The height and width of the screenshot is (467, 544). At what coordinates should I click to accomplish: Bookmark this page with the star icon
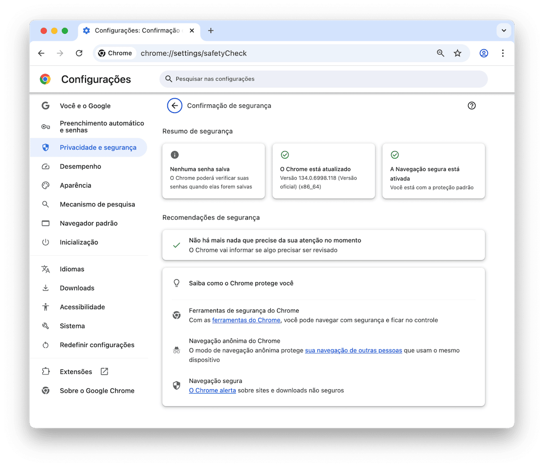457,53
